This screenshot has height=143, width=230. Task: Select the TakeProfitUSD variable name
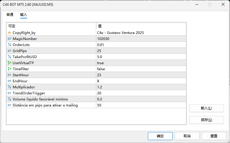(25, 57)
